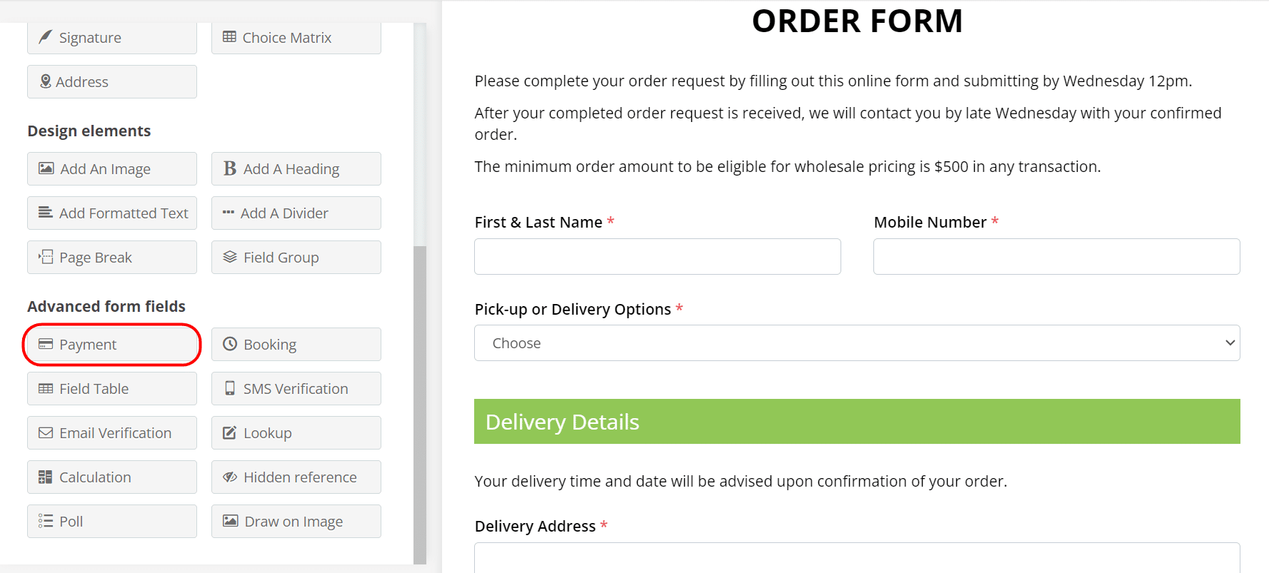Click the SMS Verification phone icon
This screenshot has height=573, width=1269.
coord(230,388)
